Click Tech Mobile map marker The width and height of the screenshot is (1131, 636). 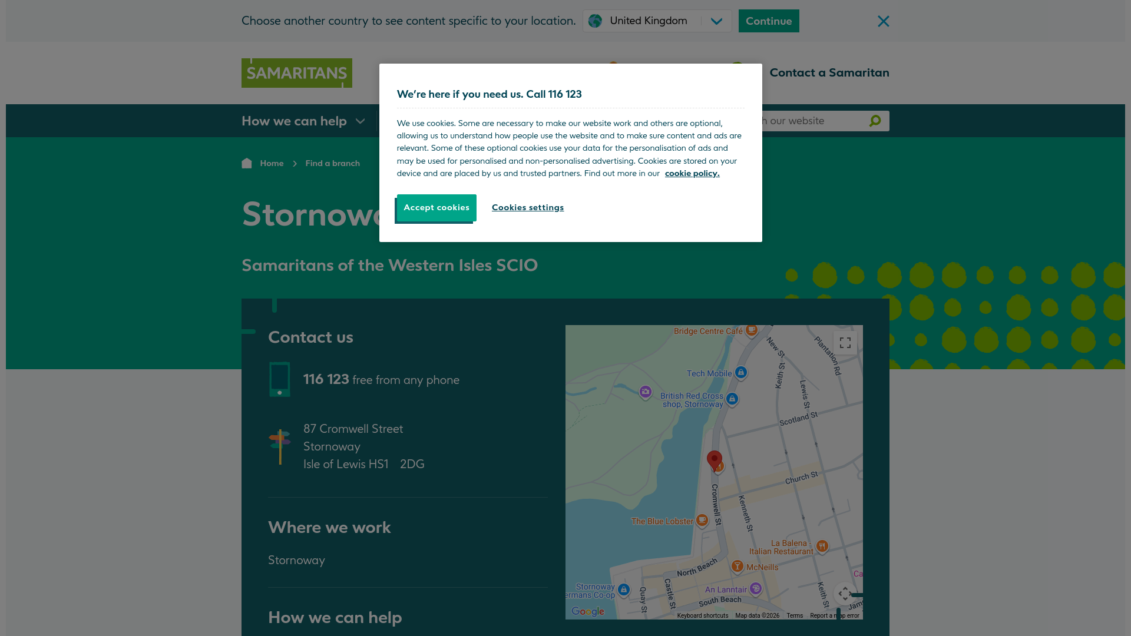tap(741, 373)
